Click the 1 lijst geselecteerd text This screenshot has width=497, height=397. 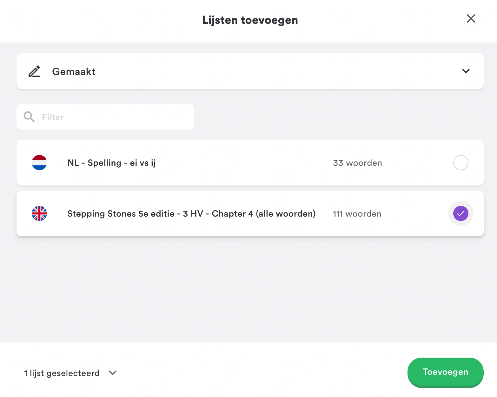click(x=62, y=373)
